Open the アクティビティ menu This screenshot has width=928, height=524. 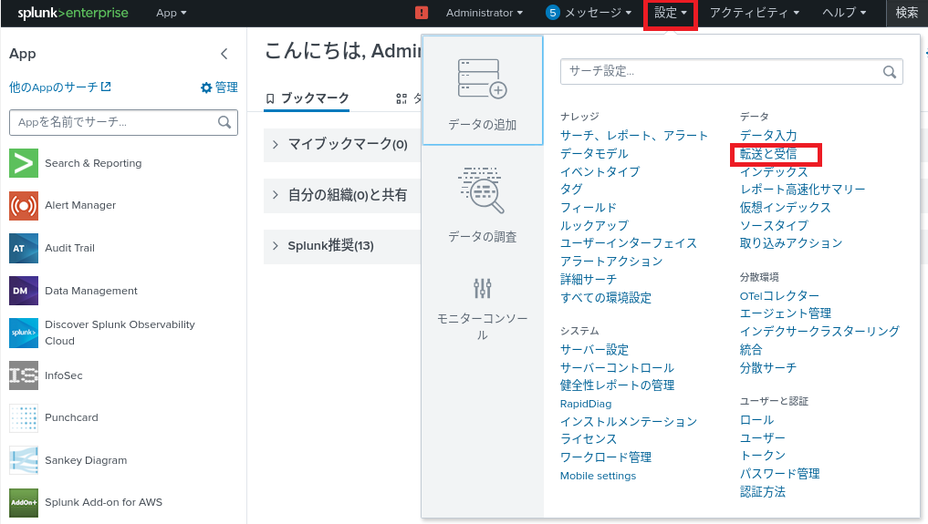[x=754, y=13]
